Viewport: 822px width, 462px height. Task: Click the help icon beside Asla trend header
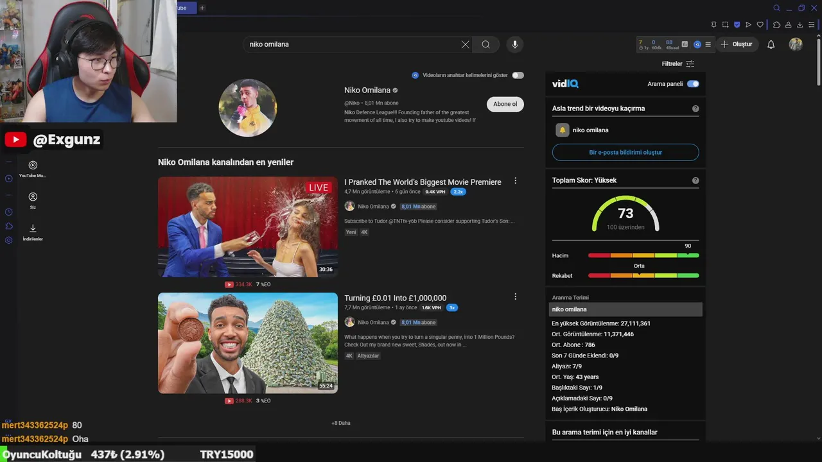(x=695, y=109)
